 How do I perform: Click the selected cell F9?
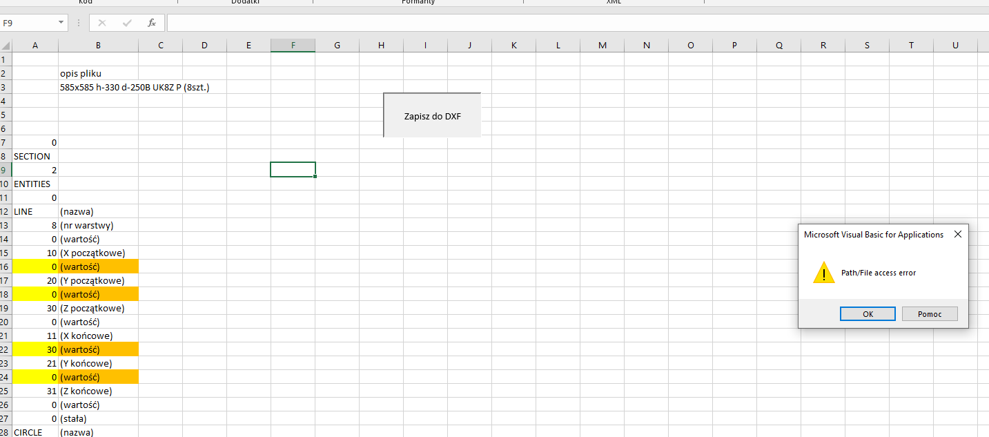point(293,170)
